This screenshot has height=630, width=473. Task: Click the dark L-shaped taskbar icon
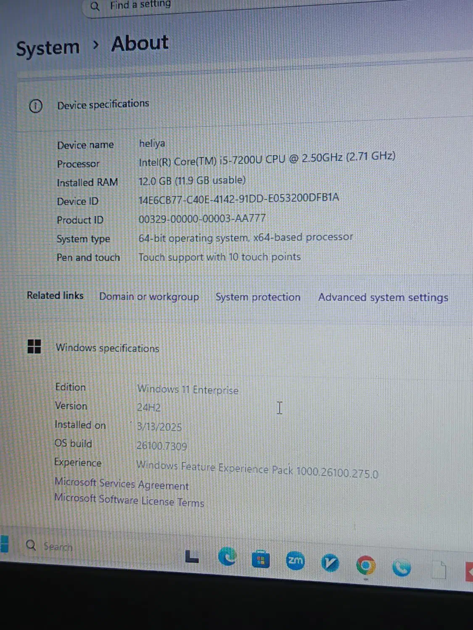pos(192,556)
